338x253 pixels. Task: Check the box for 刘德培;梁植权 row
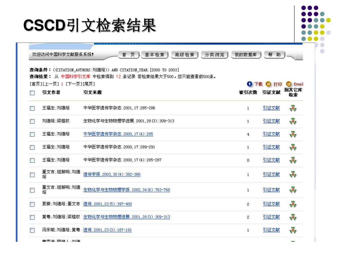[32, 121]
